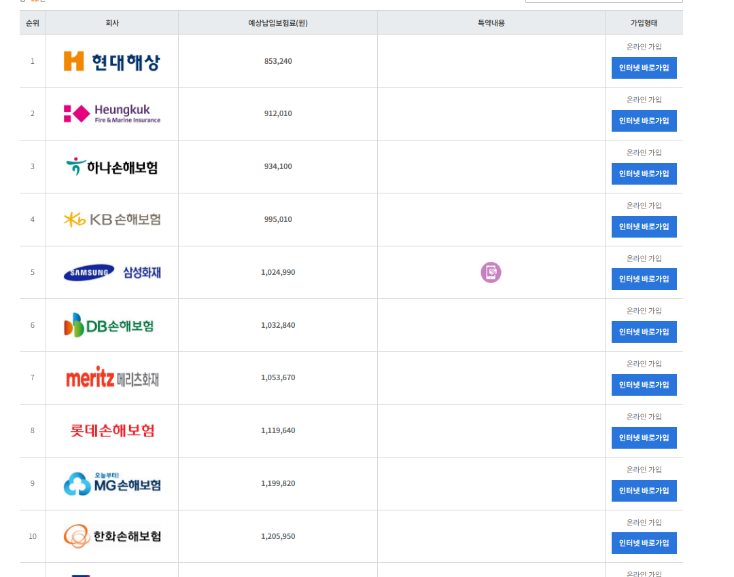Image resolution: width=734 pixels, height=577 pixels.
Task: Click the Hyundai Marine logo
Action: (112, 61)
